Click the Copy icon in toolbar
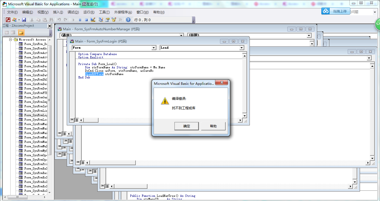This screenshot has height=201, width=380. [x=38, y=20]
